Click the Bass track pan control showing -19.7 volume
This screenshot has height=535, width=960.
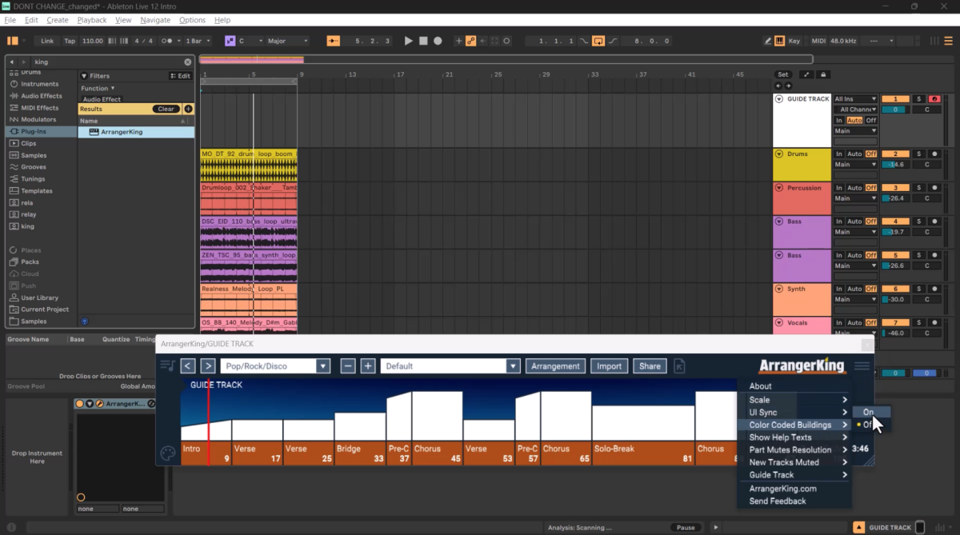tap(927, 232)
